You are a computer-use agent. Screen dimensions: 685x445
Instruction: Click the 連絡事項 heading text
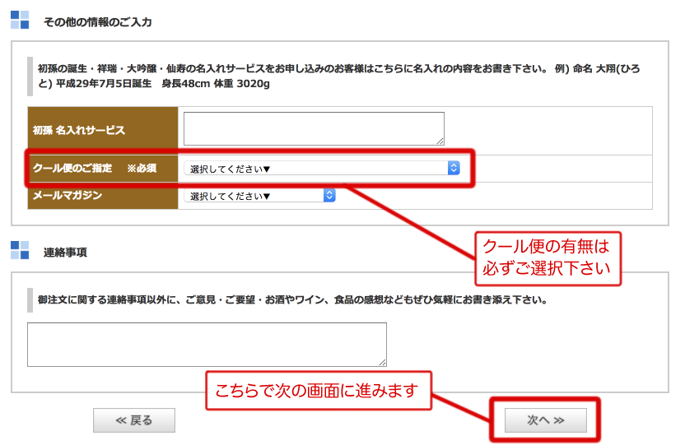point(65,253)
